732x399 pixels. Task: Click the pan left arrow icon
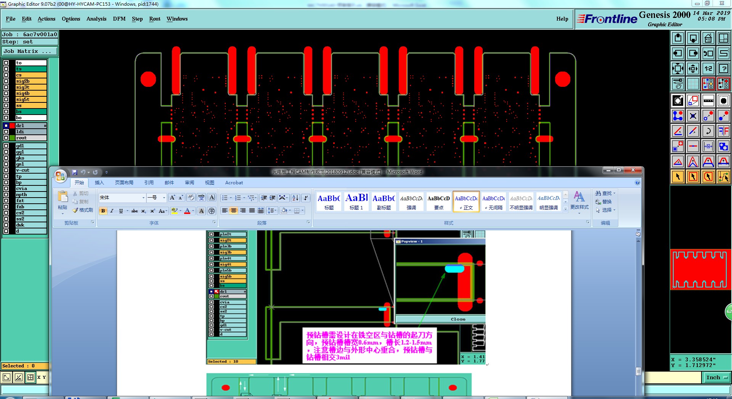[677, 53]
